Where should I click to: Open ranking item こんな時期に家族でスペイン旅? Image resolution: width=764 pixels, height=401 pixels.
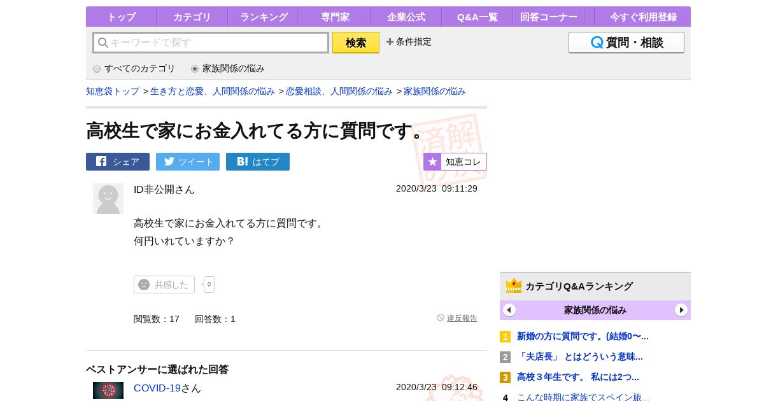point(583,397)
